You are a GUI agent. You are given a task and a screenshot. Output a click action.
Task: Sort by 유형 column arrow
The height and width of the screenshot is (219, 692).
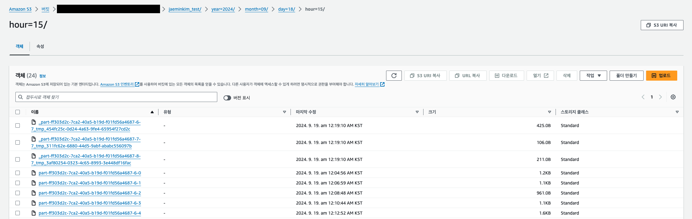click(285, 112)
